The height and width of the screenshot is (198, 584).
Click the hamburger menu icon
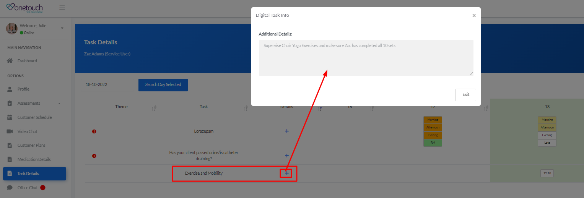(62, 8)
